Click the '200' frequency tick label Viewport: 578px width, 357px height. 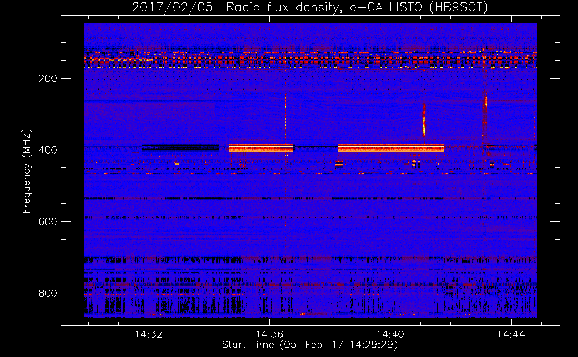click(48, 79)
